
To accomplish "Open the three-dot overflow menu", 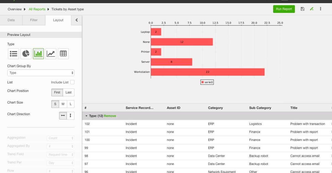I will pos(321,9).
